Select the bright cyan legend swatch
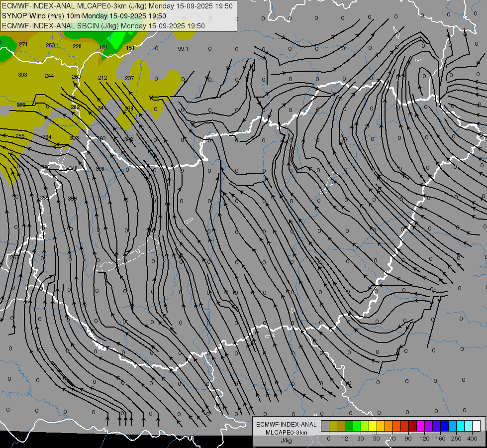 tap(461, 426)
